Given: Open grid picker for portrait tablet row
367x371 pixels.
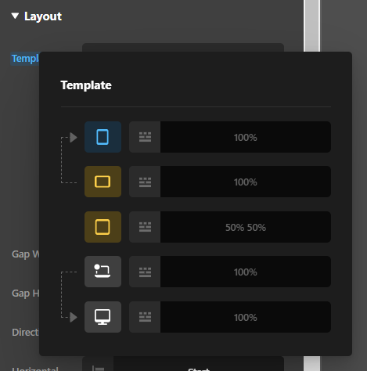Looking at the screenshot, I should tap(145, 137).
